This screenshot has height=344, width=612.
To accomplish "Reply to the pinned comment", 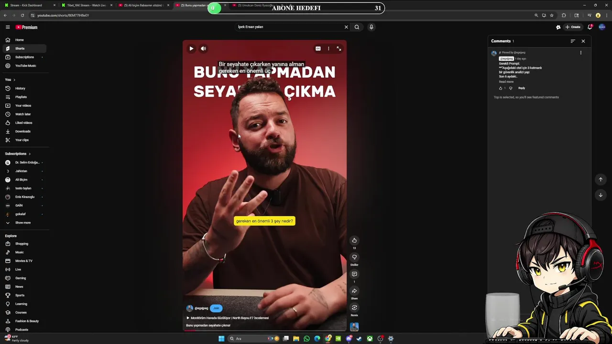I will (x=522, y=88).
